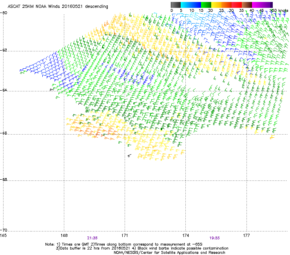Click the -68 latitude label
Screen dimensions: 290x255
4,179
